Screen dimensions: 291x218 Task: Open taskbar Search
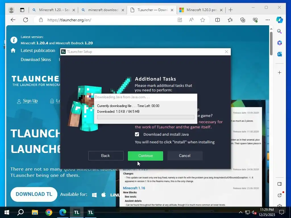(20, 212)
